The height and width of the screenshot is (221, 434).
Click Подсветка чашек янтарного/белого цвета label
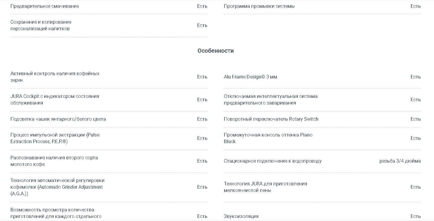click(x=58, y=119)
